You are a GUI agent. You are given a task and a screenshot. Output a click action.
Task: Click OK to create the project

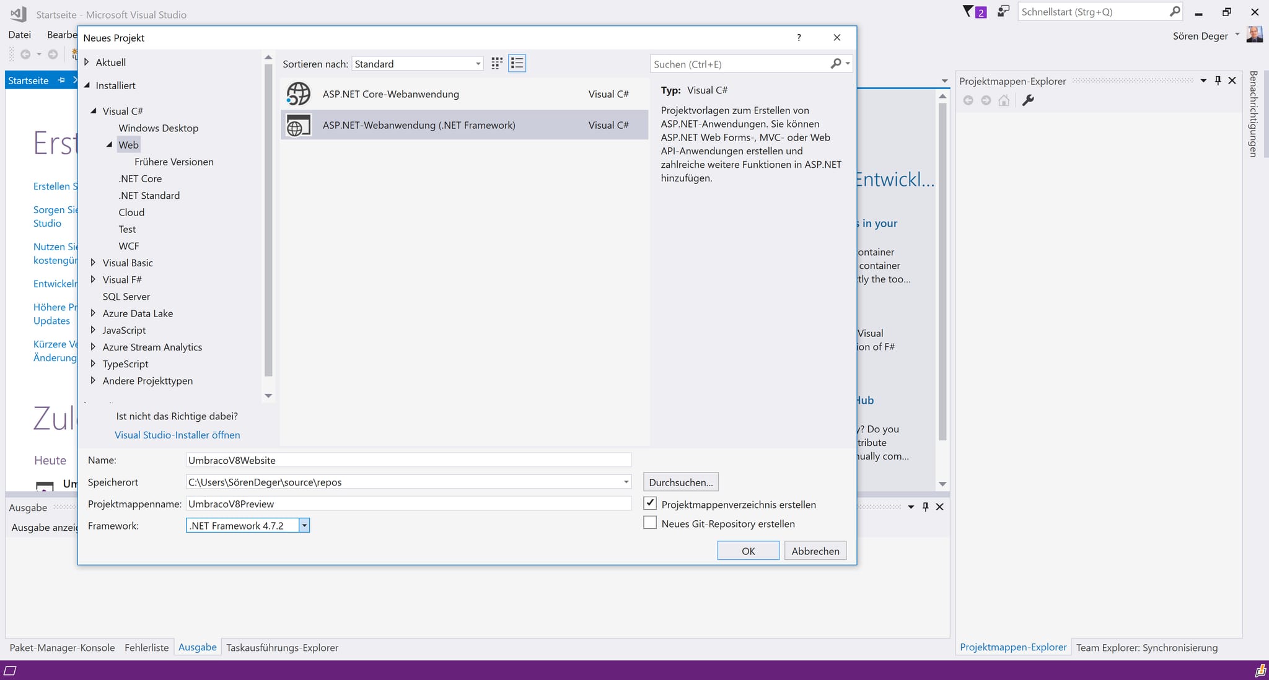(x=749, y=551)
